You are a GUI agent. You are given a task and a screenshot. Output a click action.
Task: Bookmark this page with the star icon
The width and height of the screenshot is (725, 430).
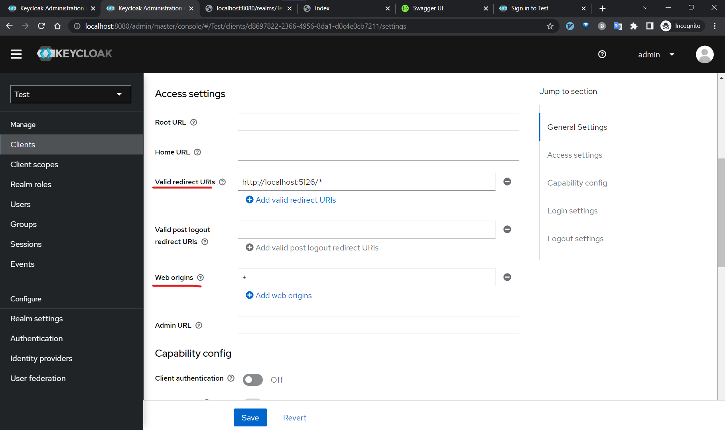[x=550, y=26]
